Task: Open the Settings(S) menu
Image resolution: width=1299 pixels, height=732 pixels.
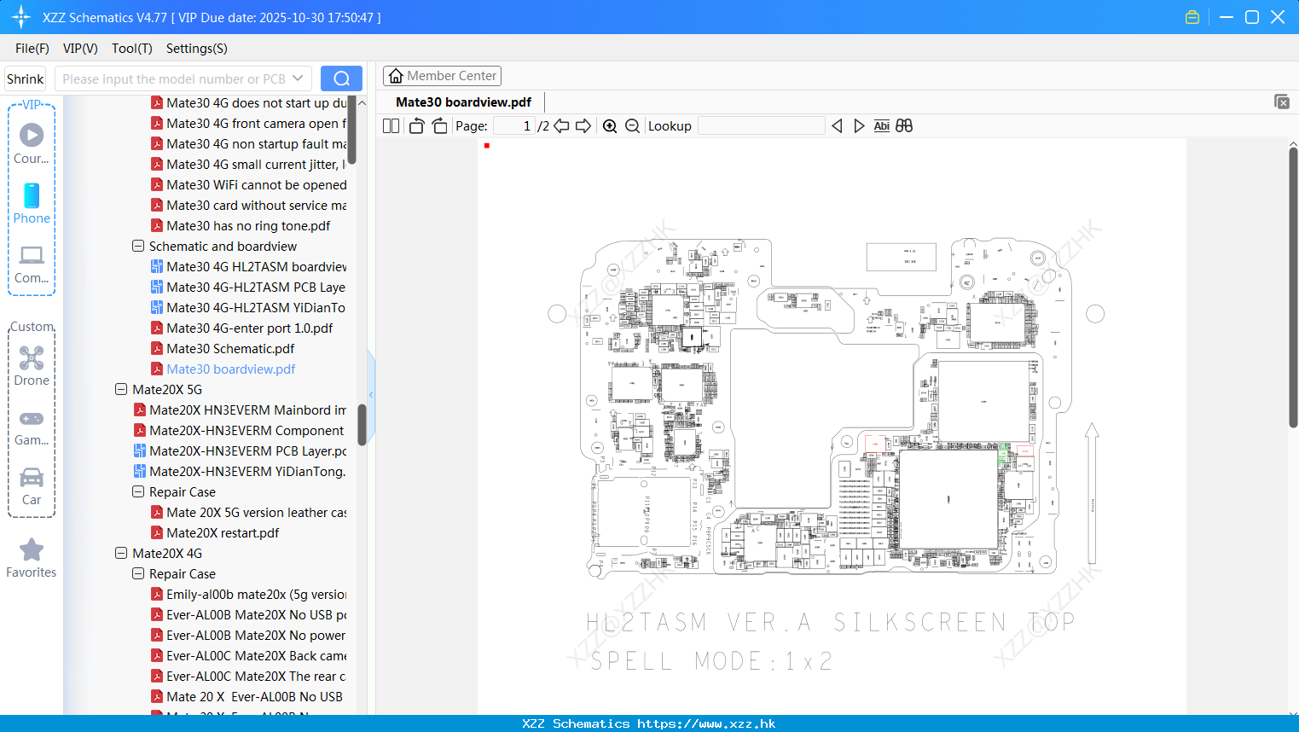Action: (x=197, y=49)
